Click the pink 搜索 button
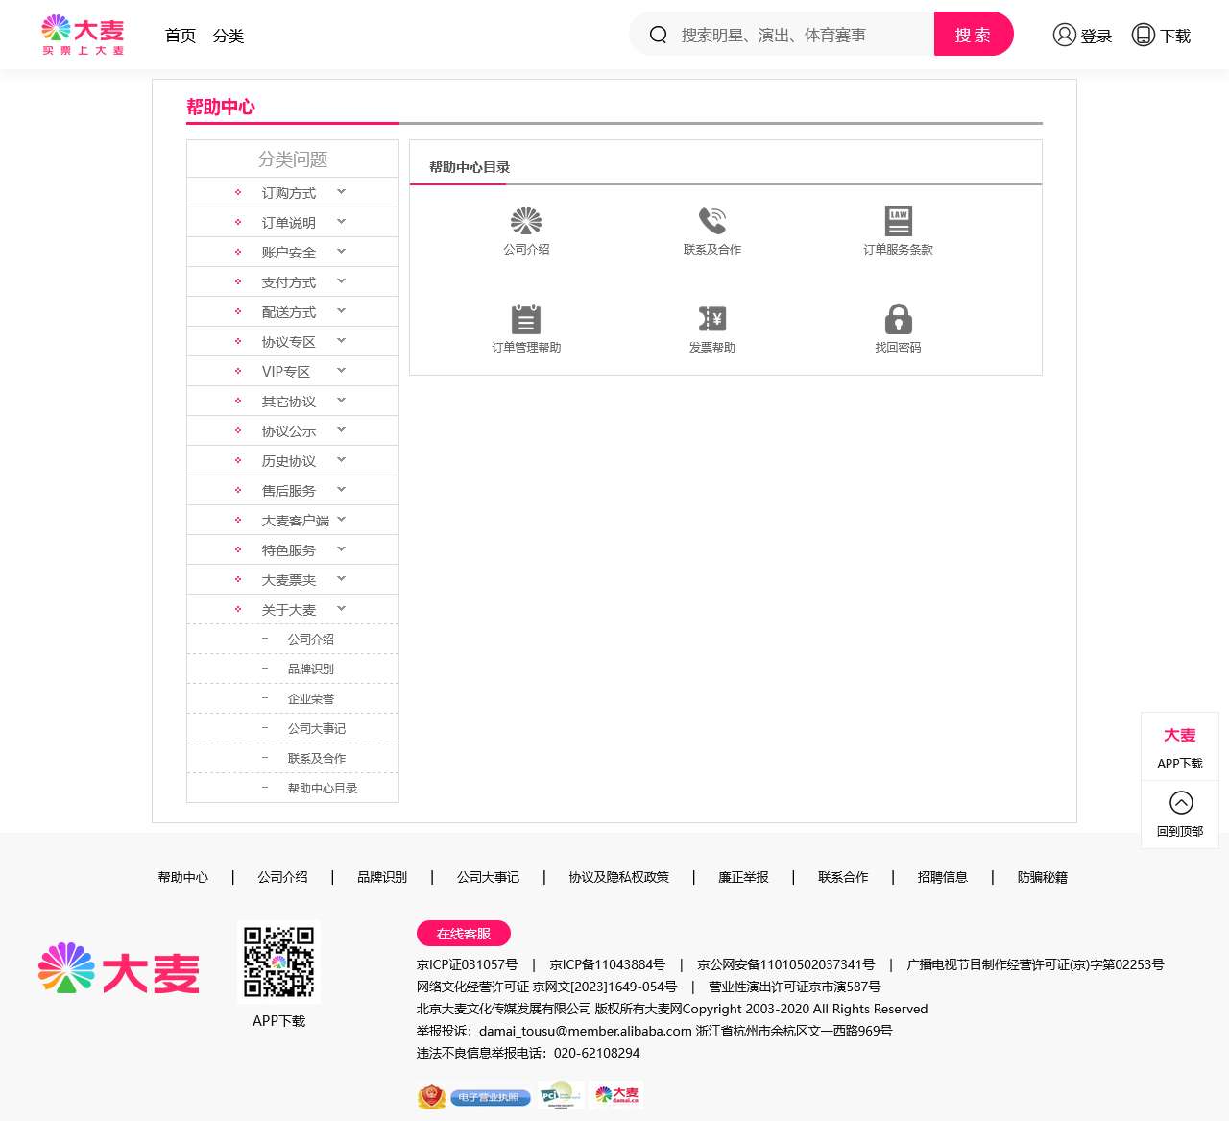Screen dimensions: 1229x1121 pos(974,35)
